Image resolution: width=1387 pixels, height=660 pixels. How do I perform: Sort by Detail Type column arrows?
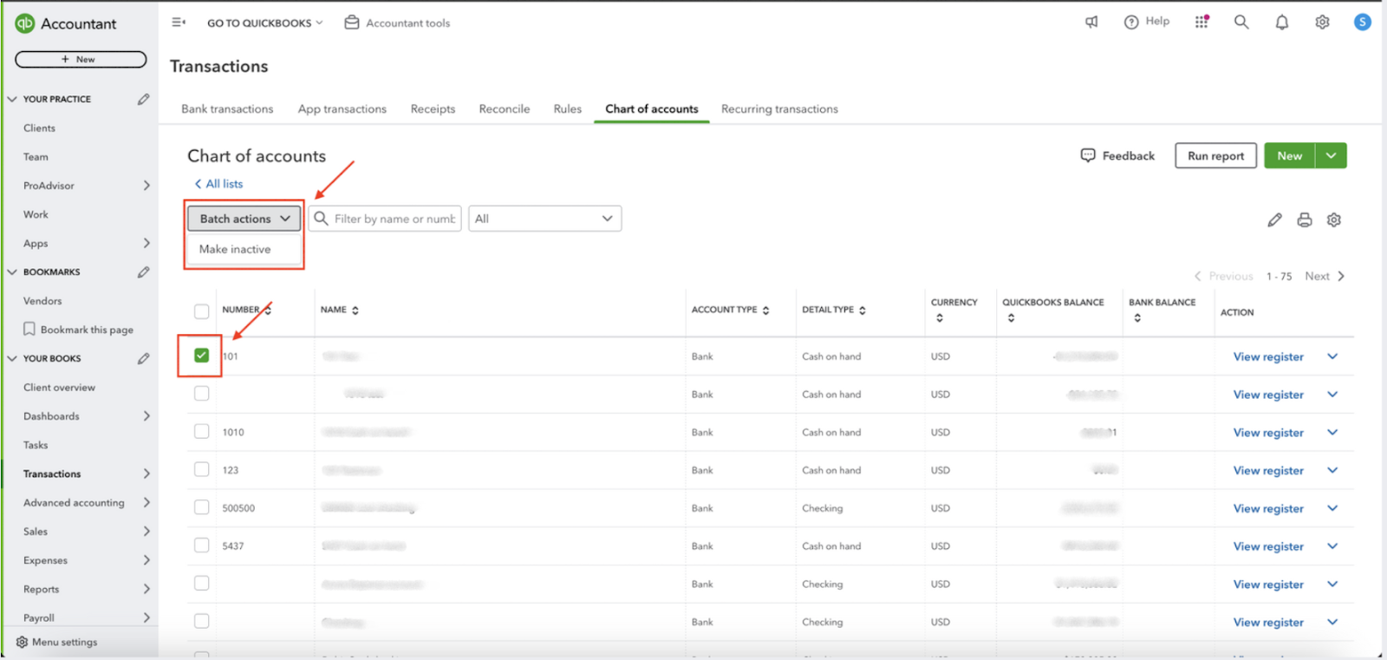[x=862, y=310]
